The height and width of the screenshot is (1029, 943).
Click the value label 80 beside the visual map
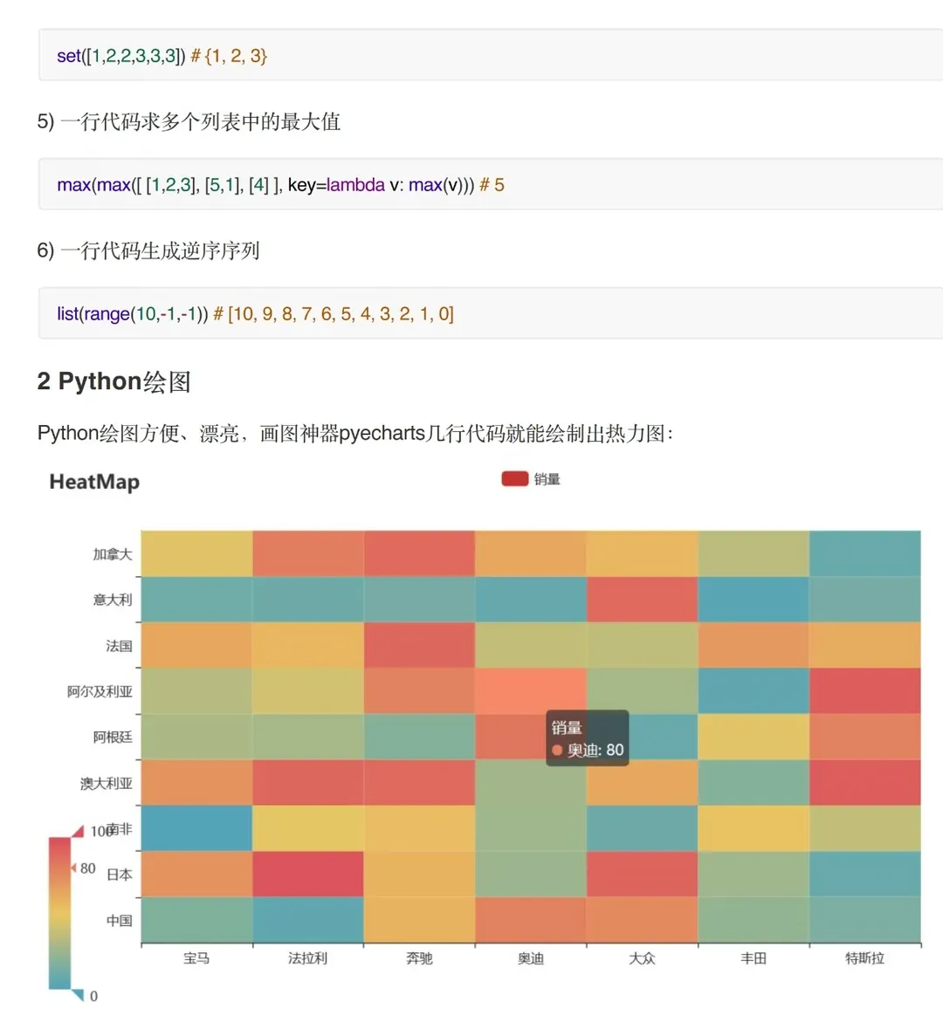click(88, 869)
